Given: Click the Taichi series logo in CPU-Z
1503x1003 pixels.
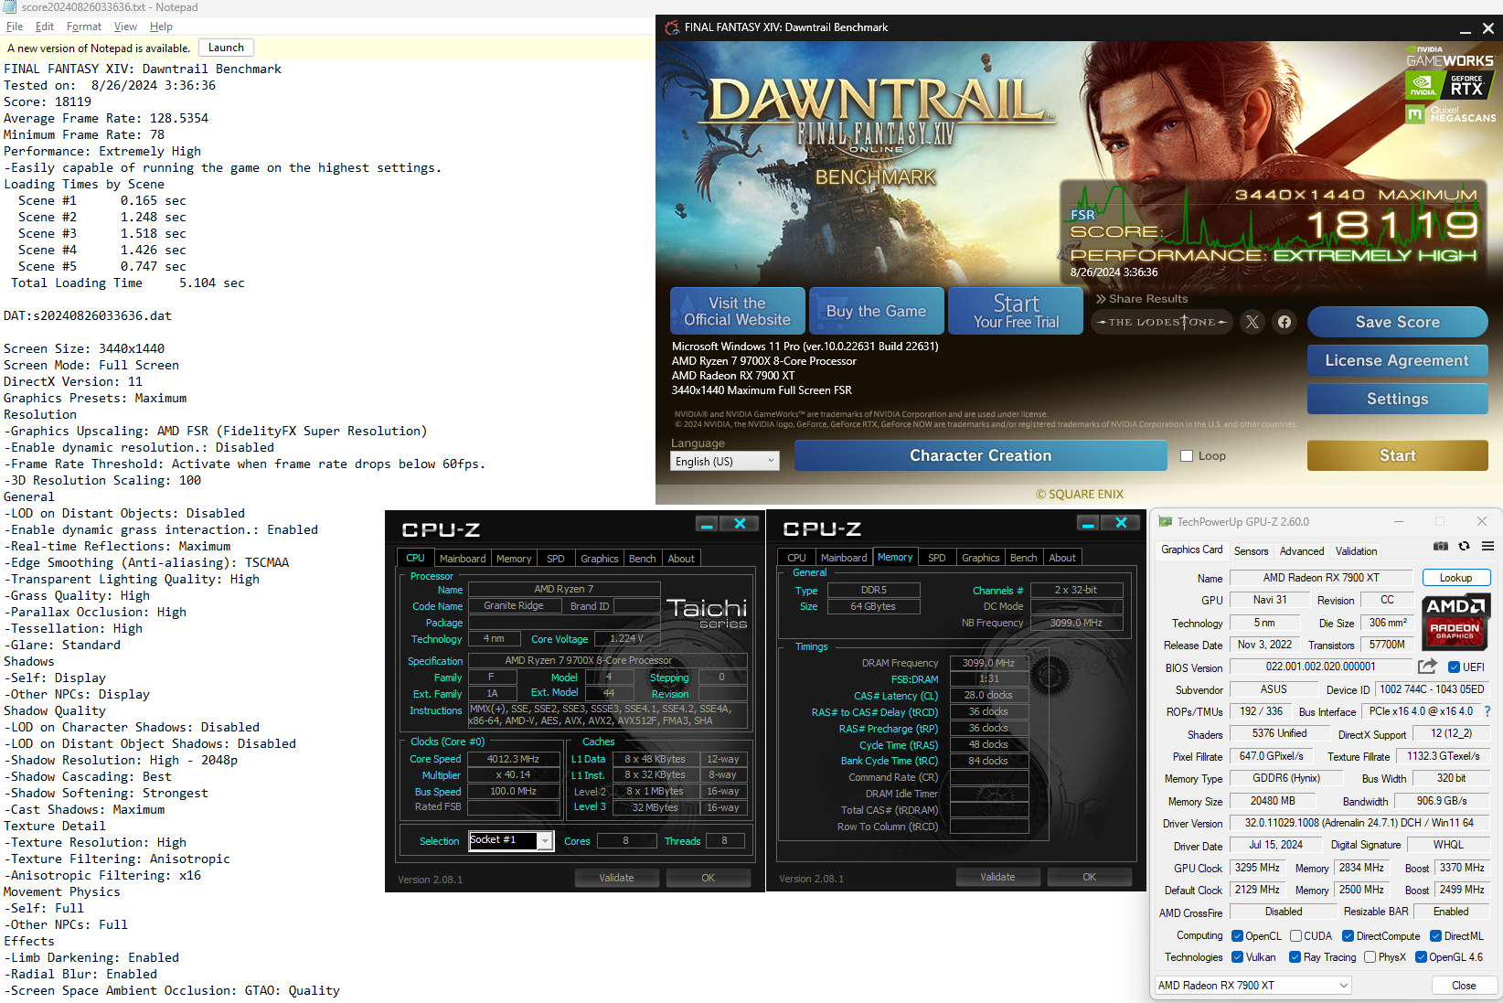Looking at the screenshot, I should click(707, 614).
